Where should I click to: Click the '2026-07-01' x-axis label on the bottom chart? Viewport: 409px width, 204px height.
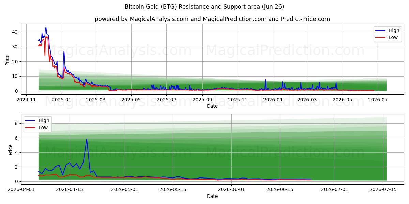(x=335, y=190)
